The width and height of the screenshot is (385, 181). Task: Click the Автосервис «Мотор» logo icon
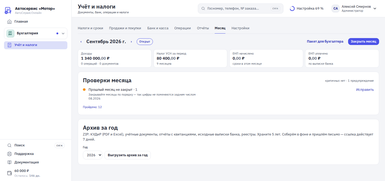pos(8,11)
